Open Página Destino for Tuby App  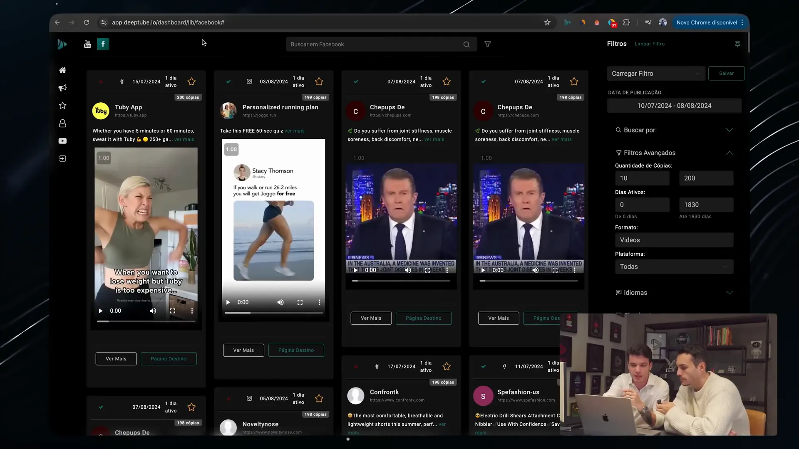point(169,359)
